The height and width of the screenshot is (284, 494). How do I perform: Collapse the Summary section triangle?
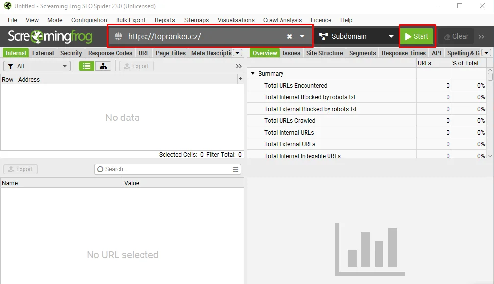pyautogui.click(x=253, y=73)
